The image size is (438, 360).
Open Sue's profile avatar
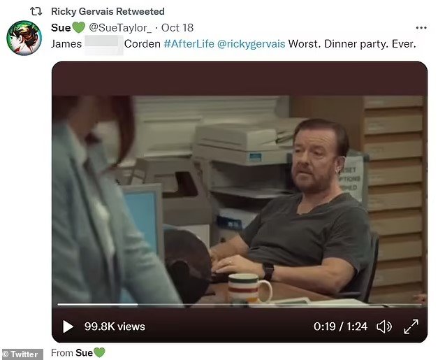point(24,38)
